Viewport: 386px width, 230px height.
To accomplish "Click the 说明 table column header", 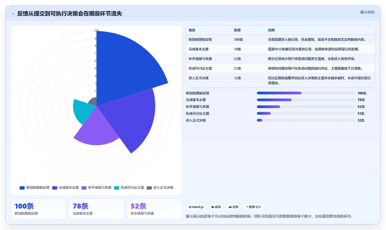I will point(271,30).
